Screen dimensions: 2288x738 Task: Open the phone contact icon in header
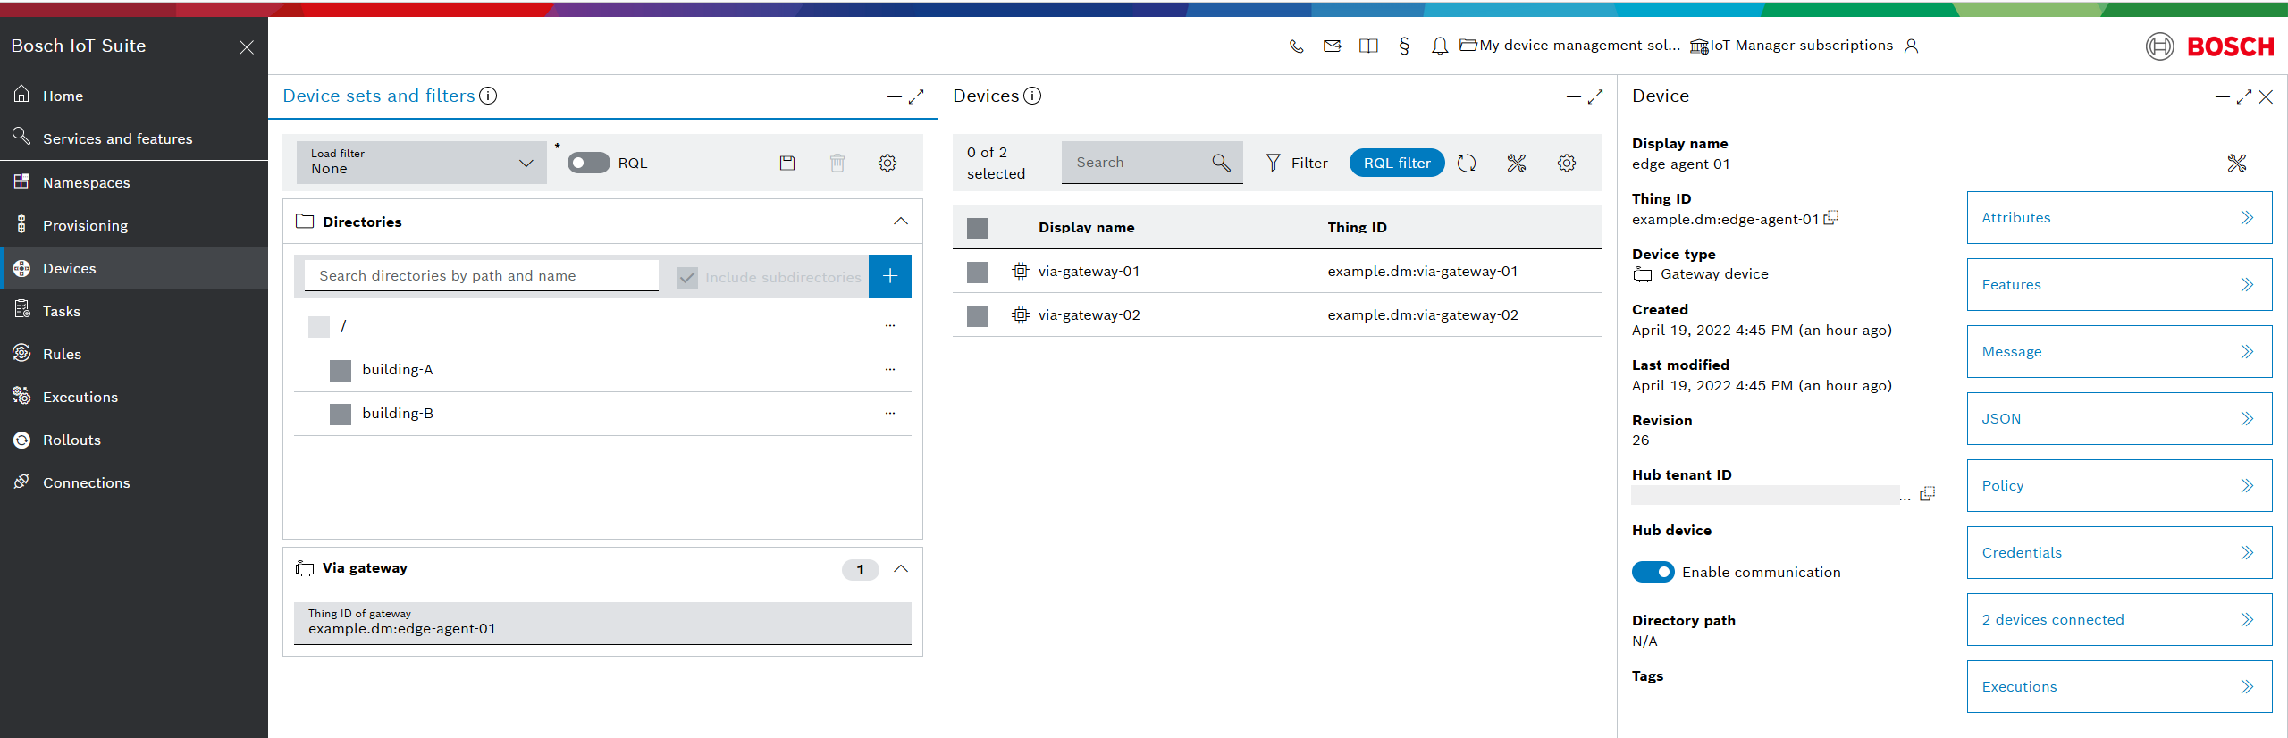(x=1296, y=46)
